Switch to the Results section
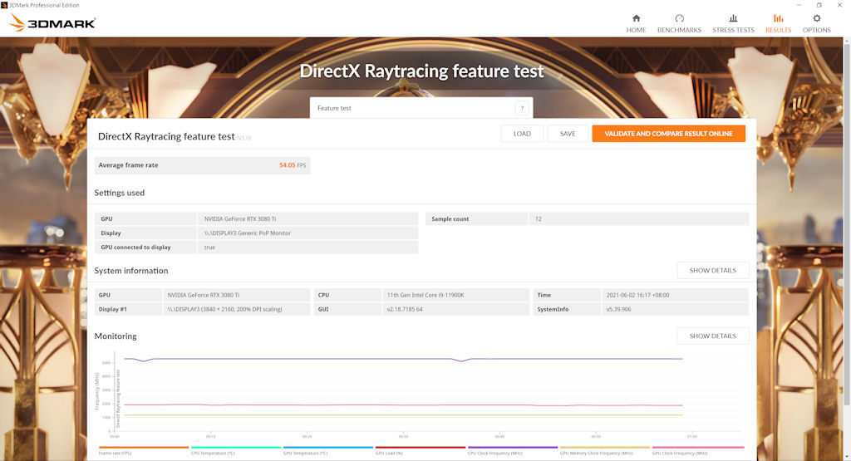This screenshot has height=461, width=851. tap(778, 24)
